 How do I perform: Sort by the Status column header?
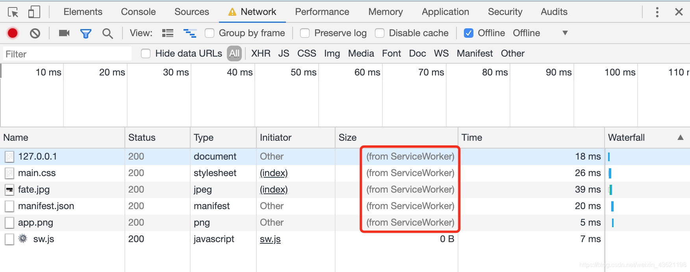(x=158, y=138)
